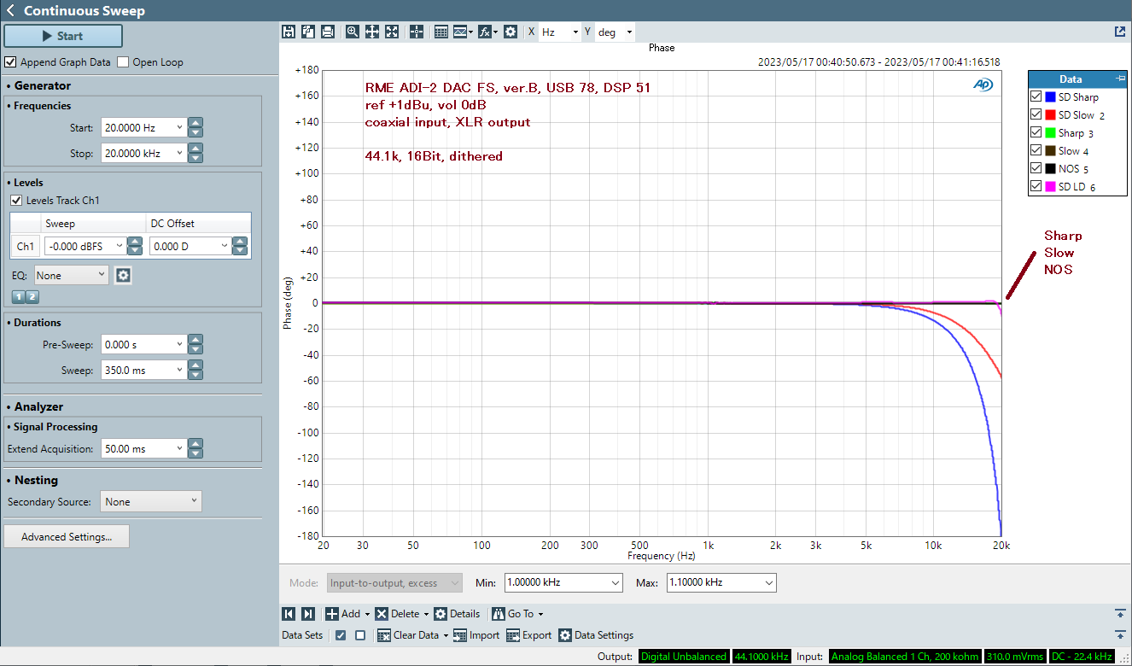Open Extend Acquisition dropdown
Image resolution: width=1132 pixels, height=666 pixels.
coord(178,448)
